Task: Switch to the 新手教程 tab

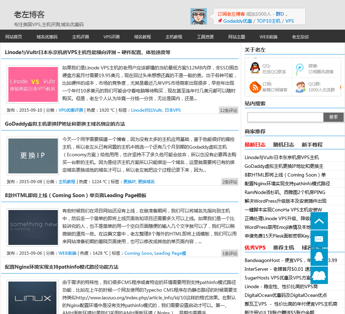Action: pos(312,145)
